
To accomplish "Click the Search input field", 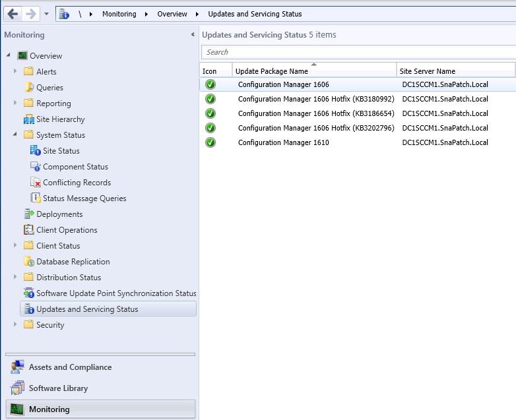I will point(358,52).
